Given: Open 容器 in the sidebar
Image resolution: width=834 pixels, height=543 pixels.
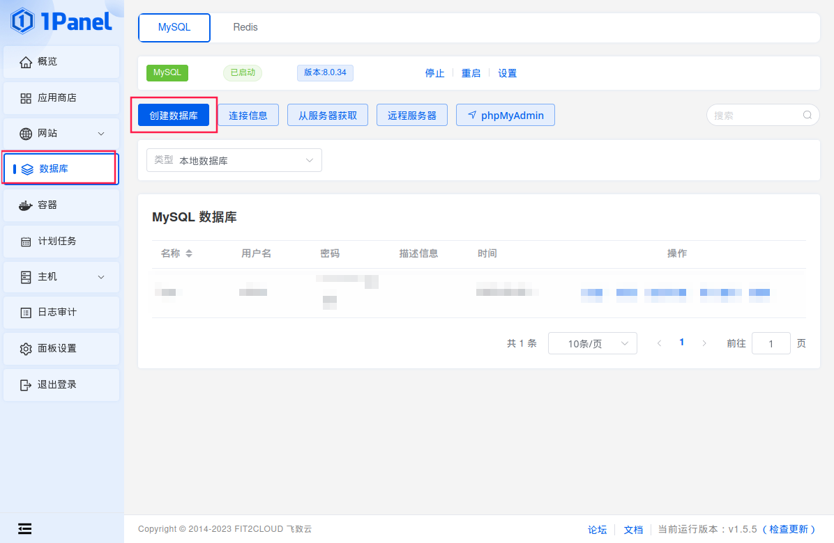Looking at the screenshot, I should [61, 205].
